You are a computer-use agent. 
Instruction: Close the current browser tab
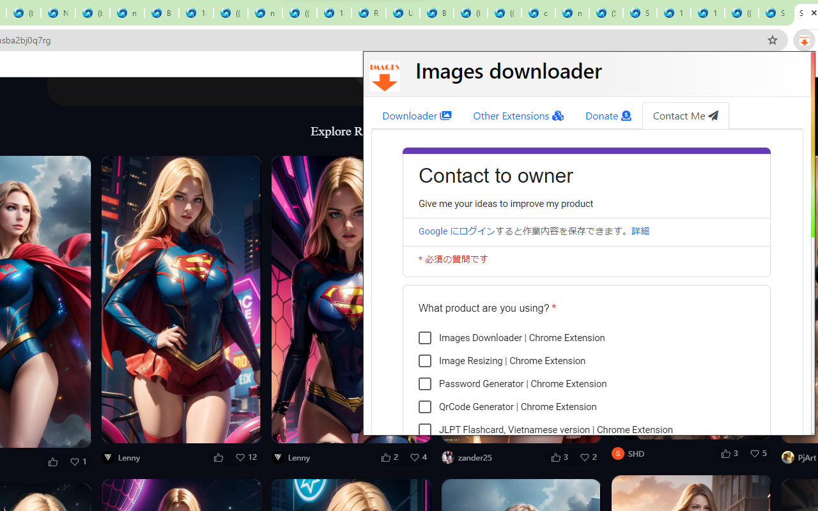pos(814,13)
